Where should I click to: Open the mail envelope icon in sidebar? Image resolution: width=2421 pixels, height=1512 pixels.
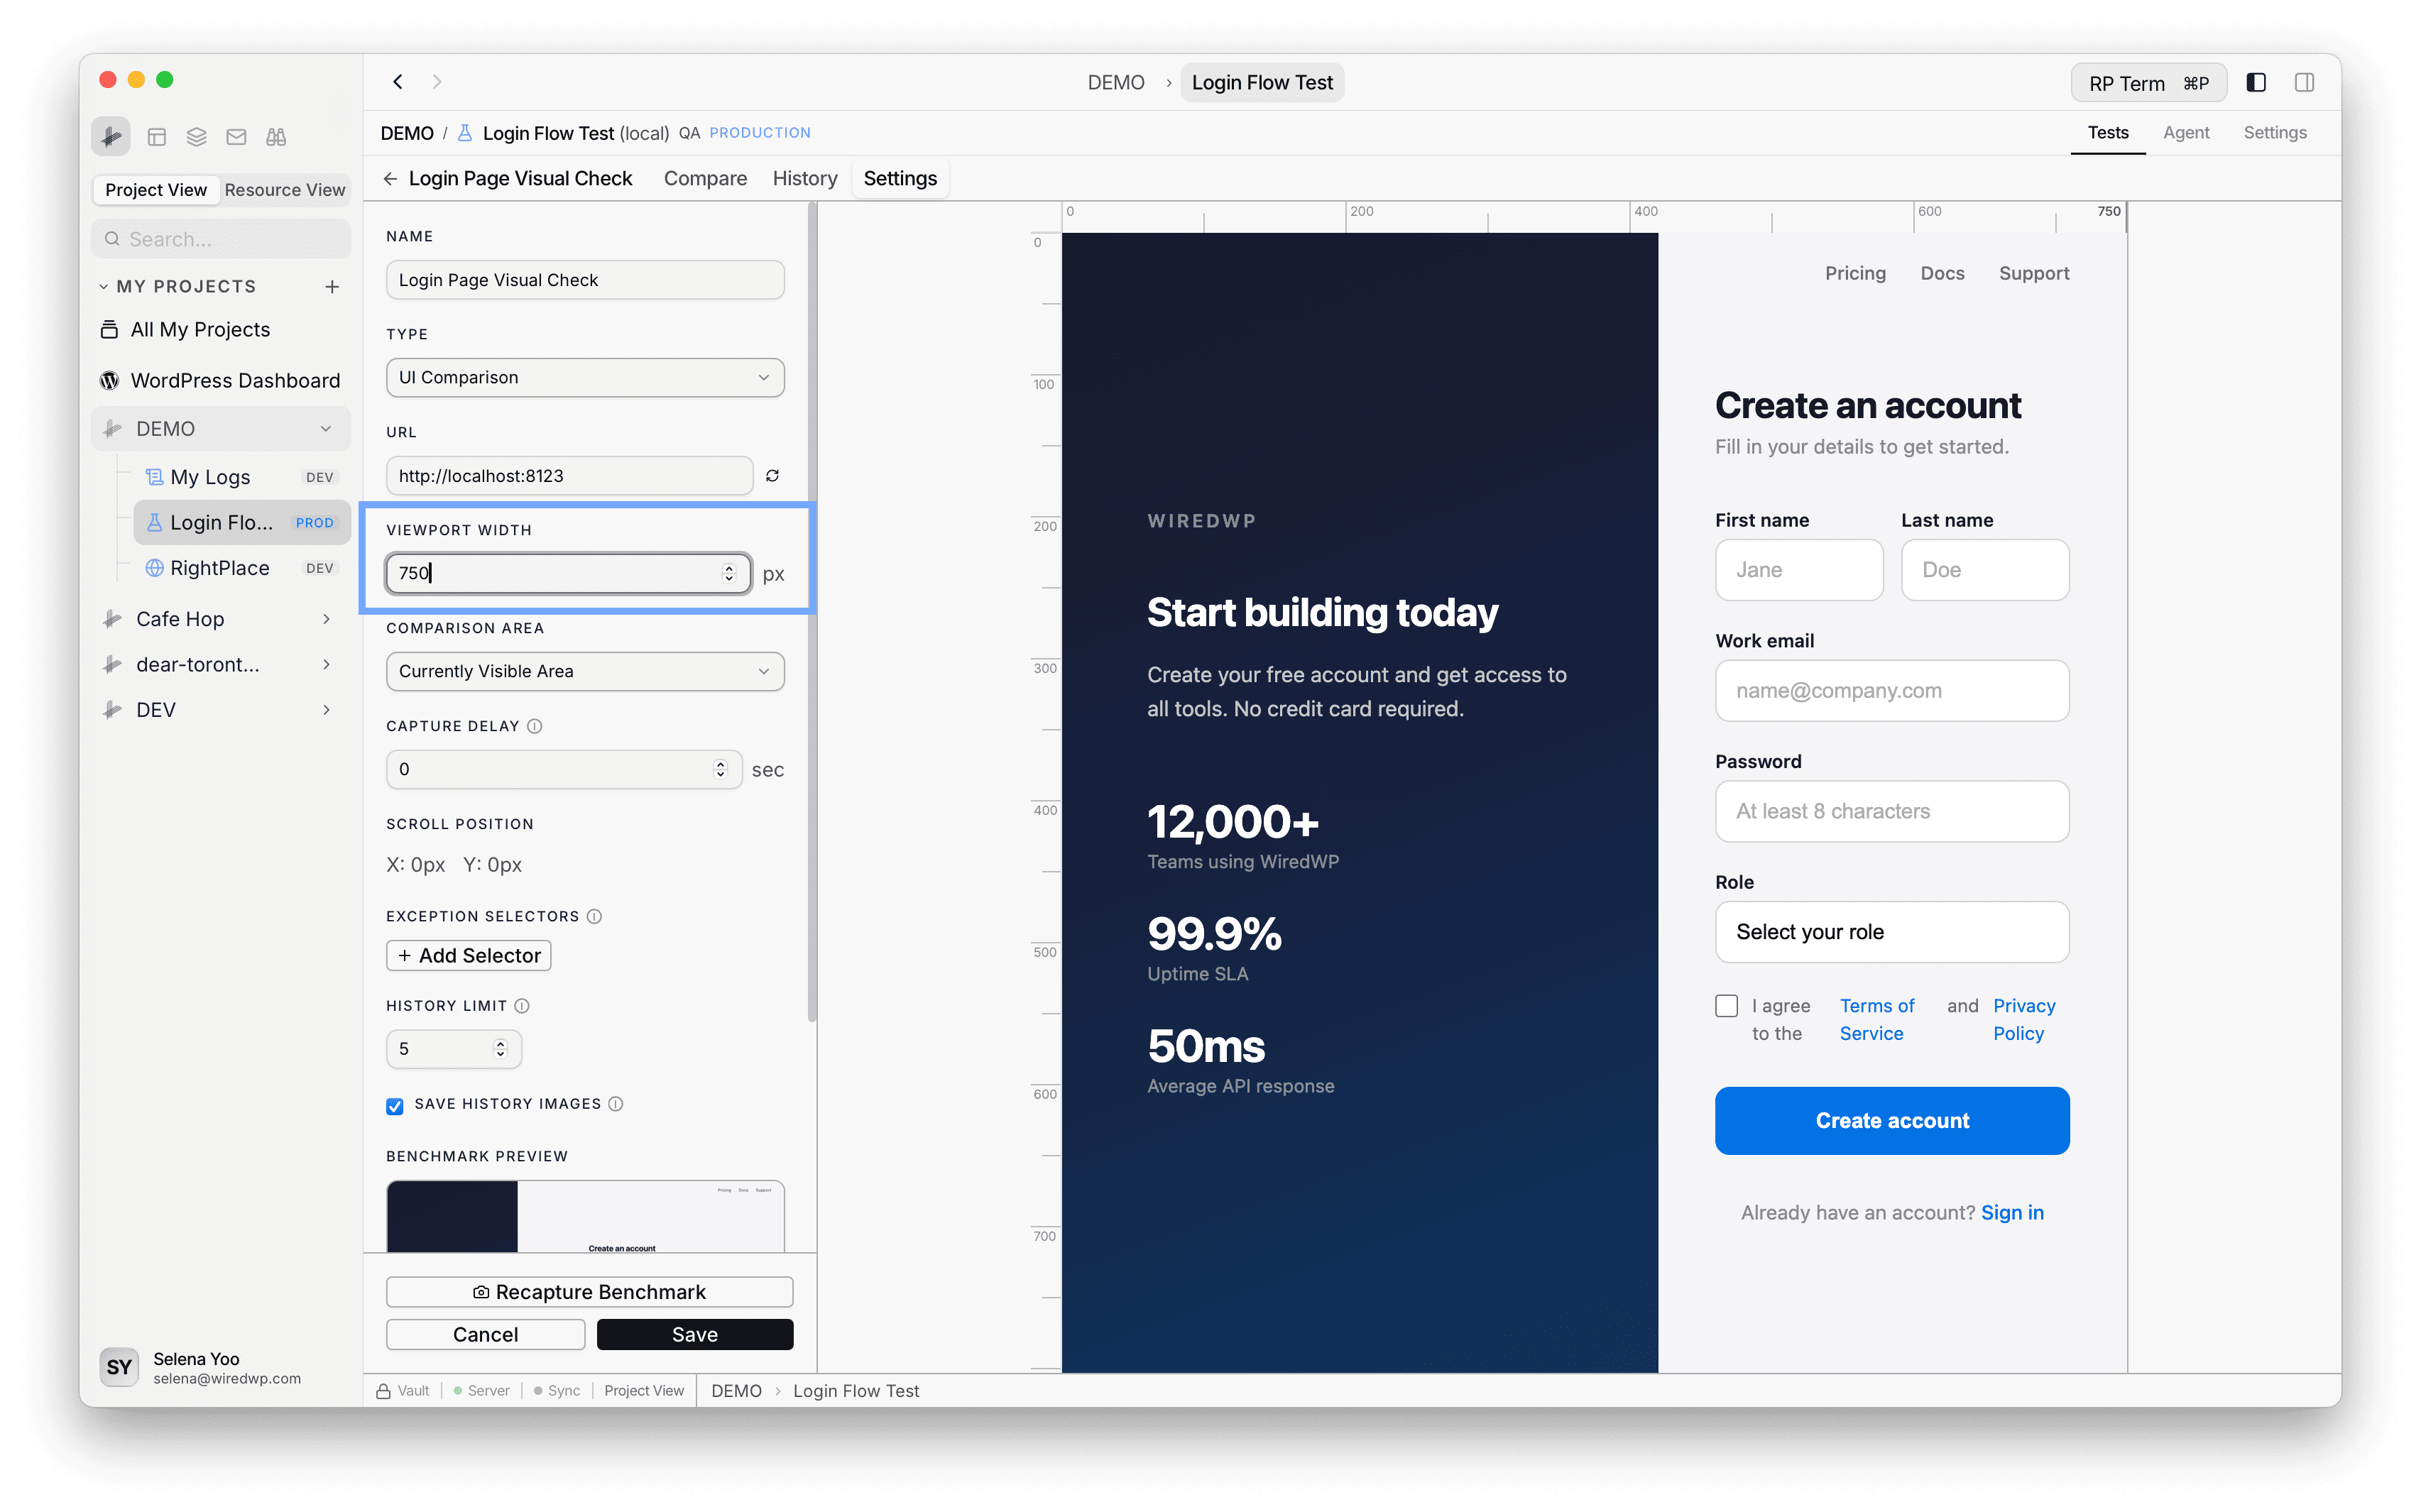point(236,137)
